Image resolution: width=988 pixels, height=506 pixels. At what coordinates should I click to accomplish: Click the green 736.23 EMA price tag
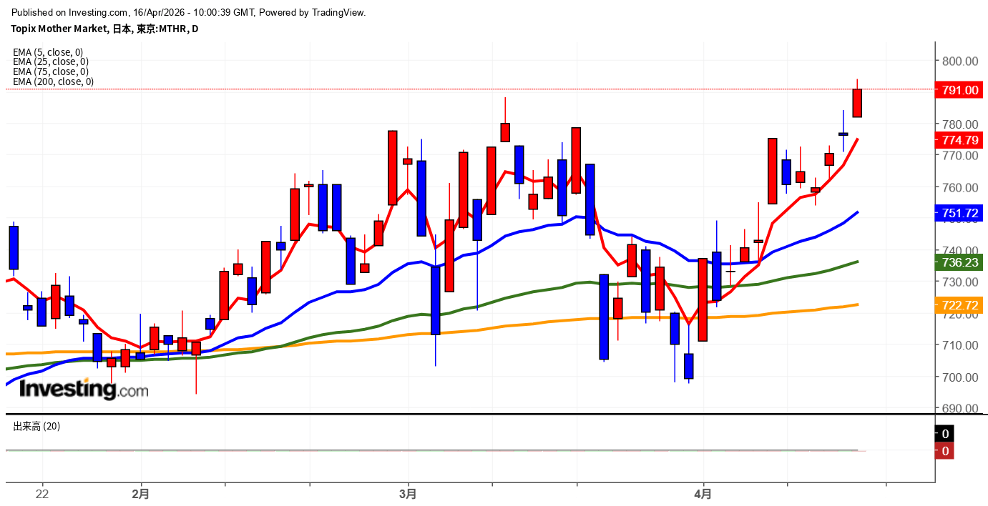[959, 262]
